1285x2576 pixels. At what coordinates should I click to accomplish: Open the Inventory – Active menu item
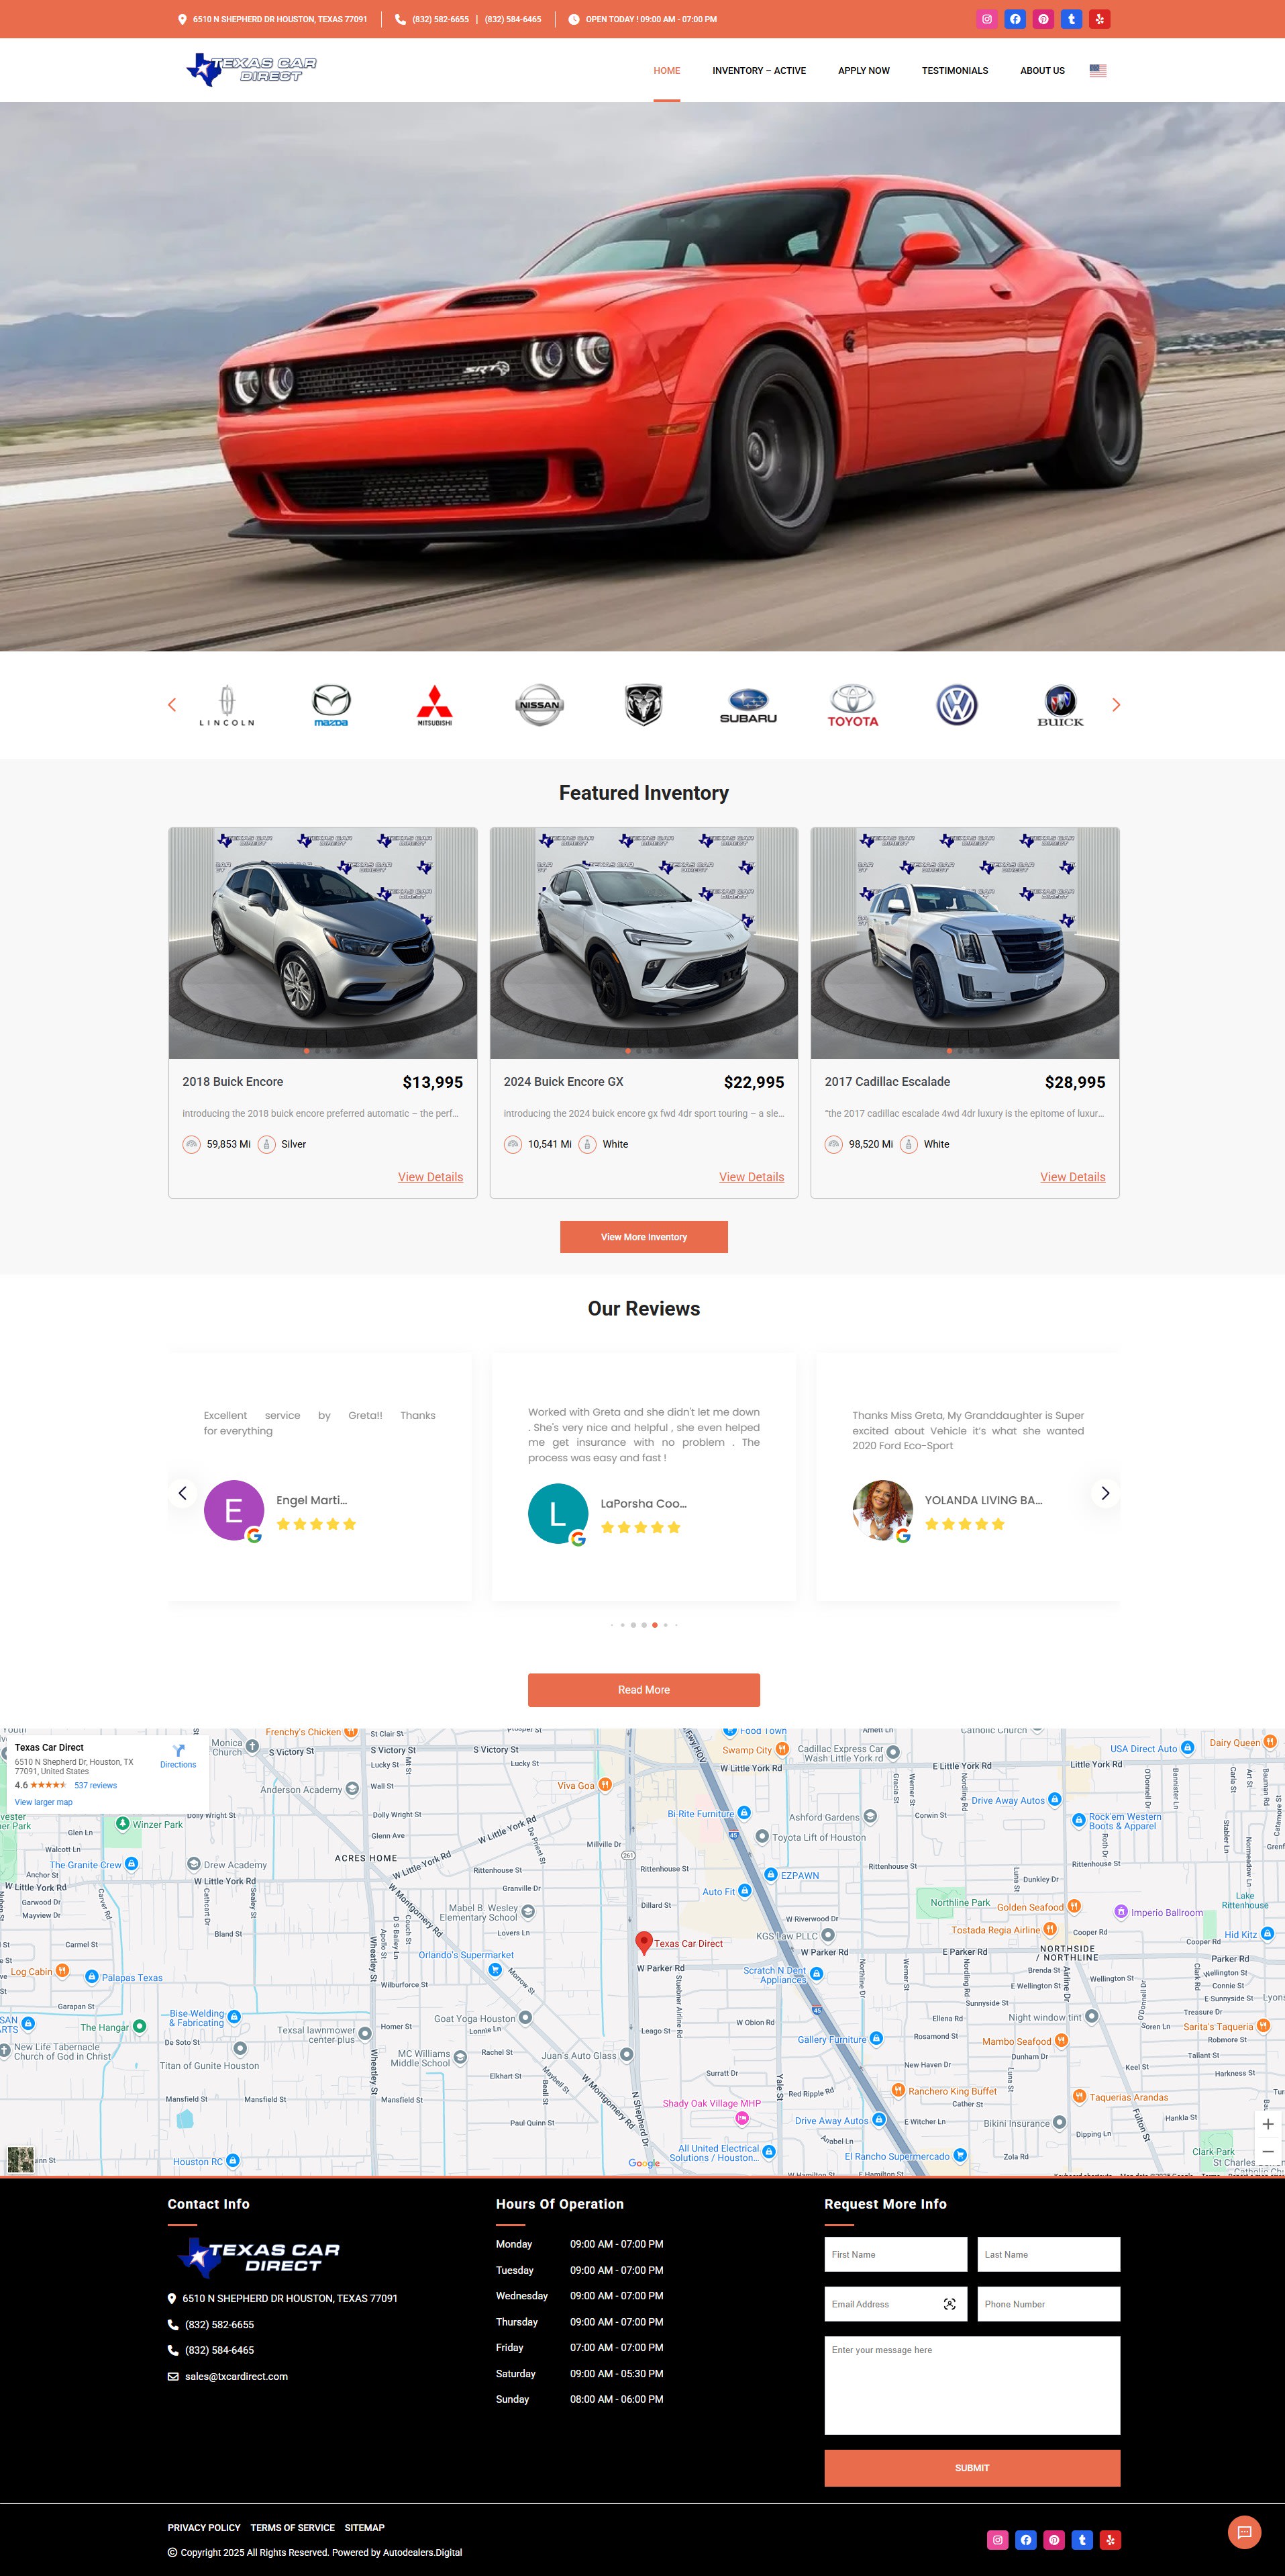[x=758, y=71]
